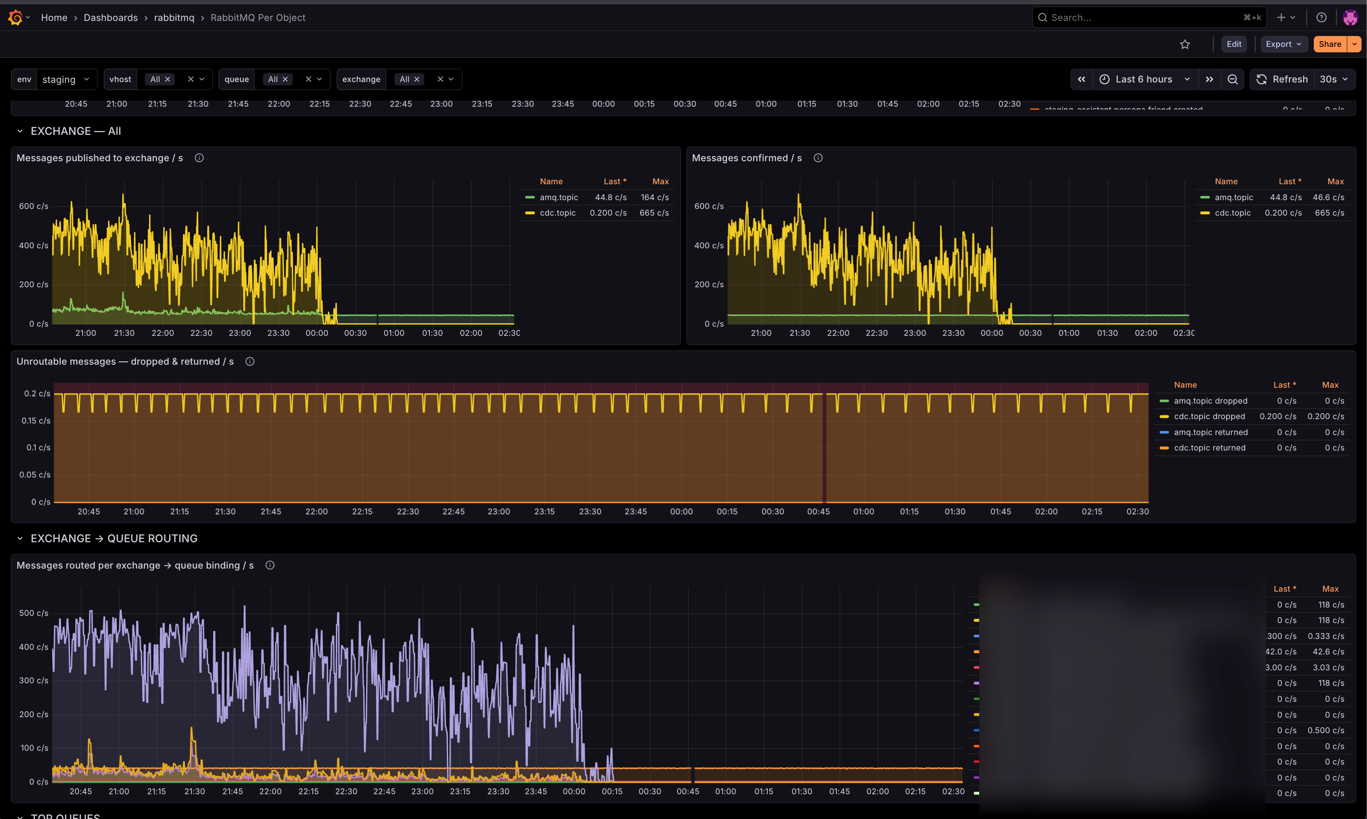
Task: Zoom out the time range
Action: pyautogui.click(x=1232, y=80)
